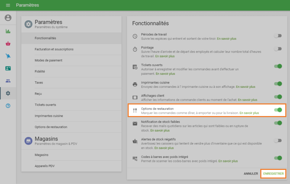Open the Magasins list entry

71,155
